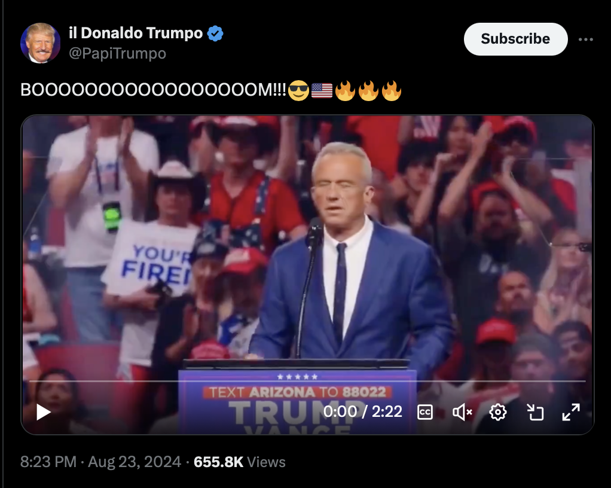The height and width of the screenshot is (488, 611).
Task: Click the 8:23 PM timestamp
Action: pyautogui.click(x=48, y=462)
